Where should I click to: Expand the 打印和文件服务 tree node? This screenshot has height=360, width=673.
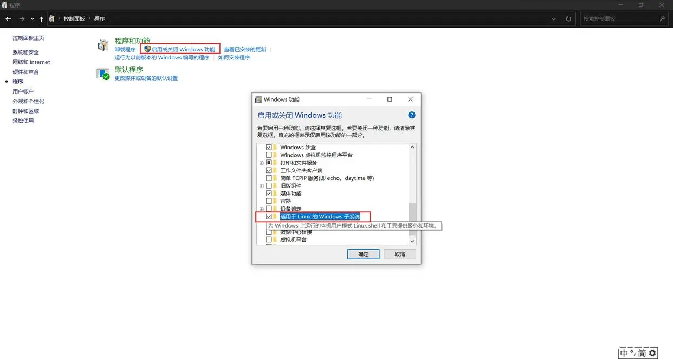262,163
